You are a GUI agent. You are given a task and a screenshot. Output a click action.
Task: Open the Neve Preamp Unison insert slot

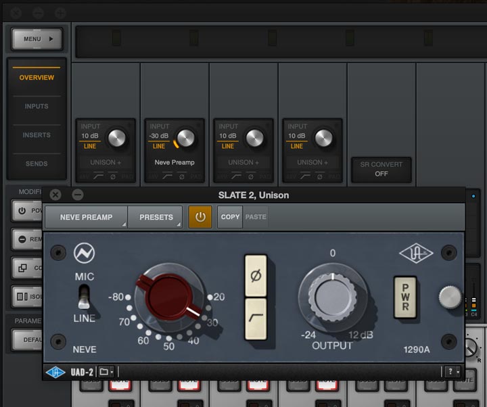point(175,162)
